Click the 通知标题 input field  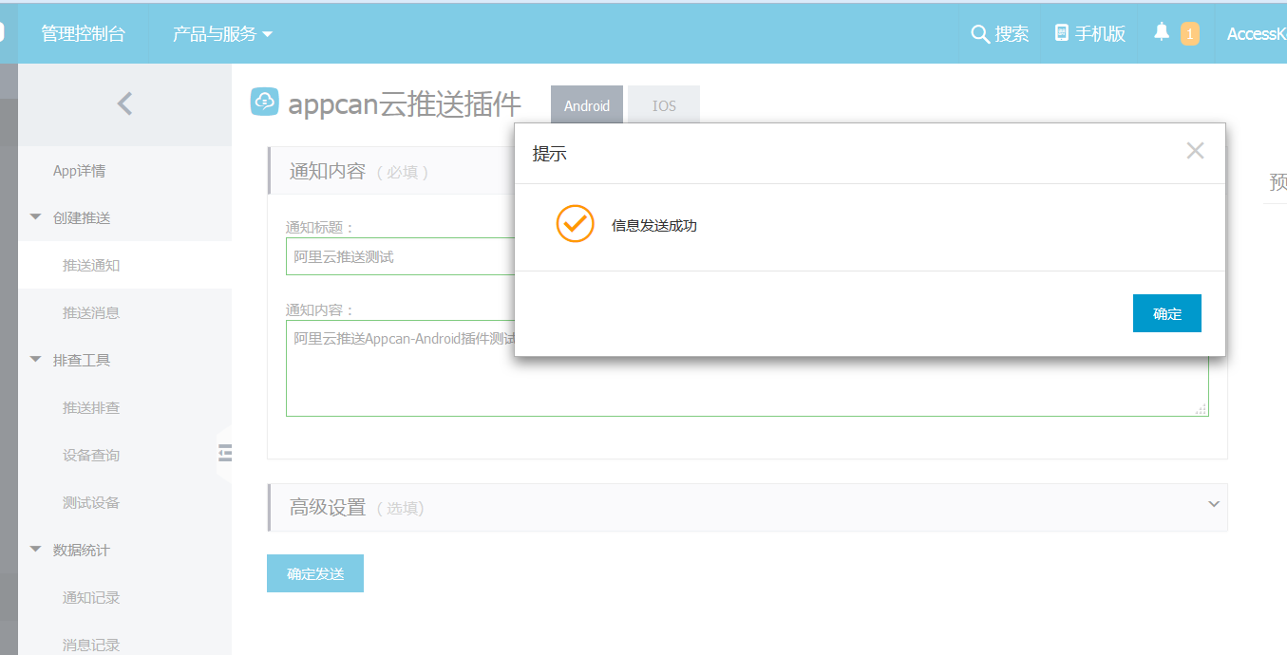(x=400, y=256)
